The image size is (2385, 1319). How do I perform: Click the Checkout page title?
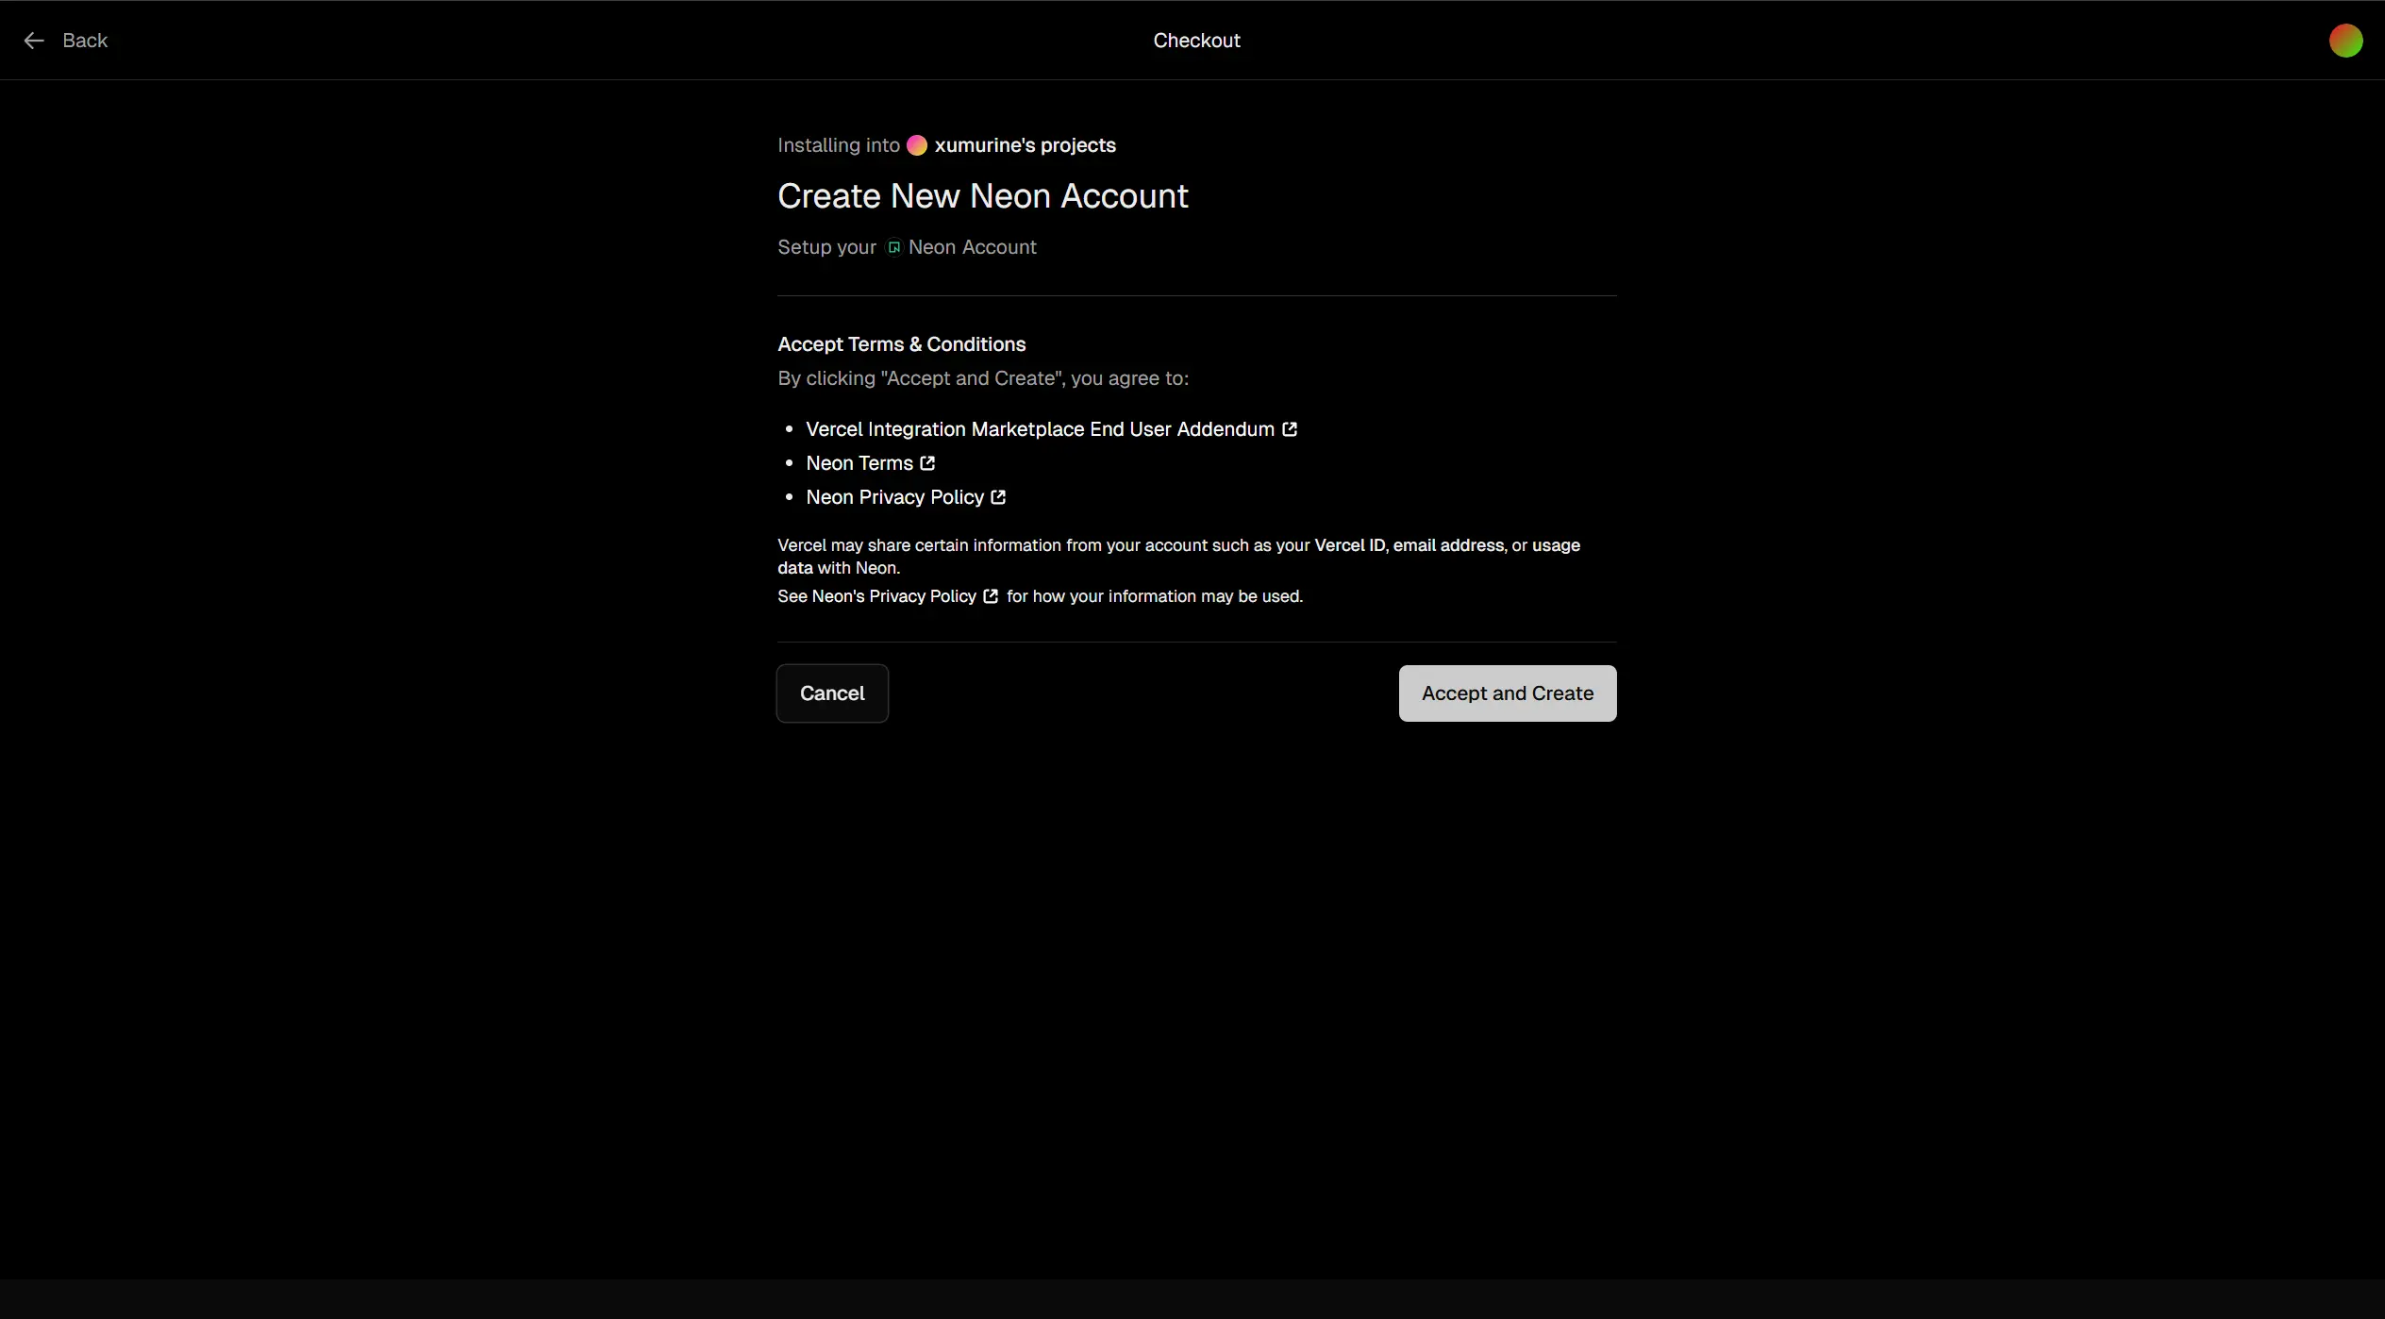pyautogui.click(x=1195, y=41)
